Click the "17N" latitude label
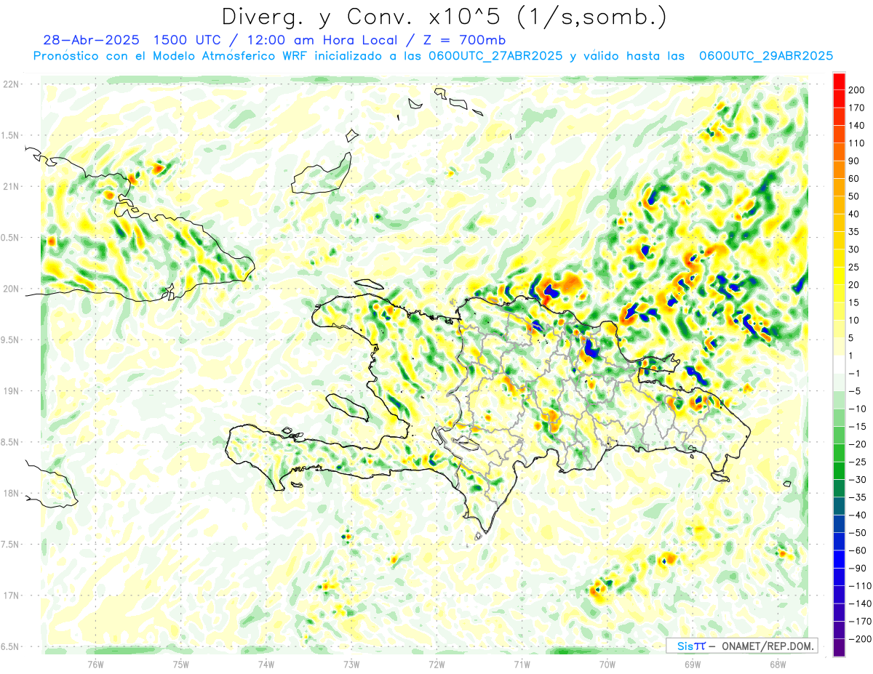The height and width of the screenshot is (674, 873). (x=11, y=595)
